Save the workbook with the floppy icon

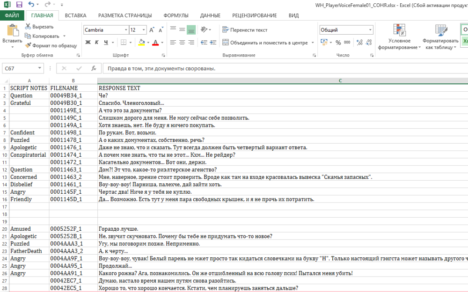(x=19, y=5)
